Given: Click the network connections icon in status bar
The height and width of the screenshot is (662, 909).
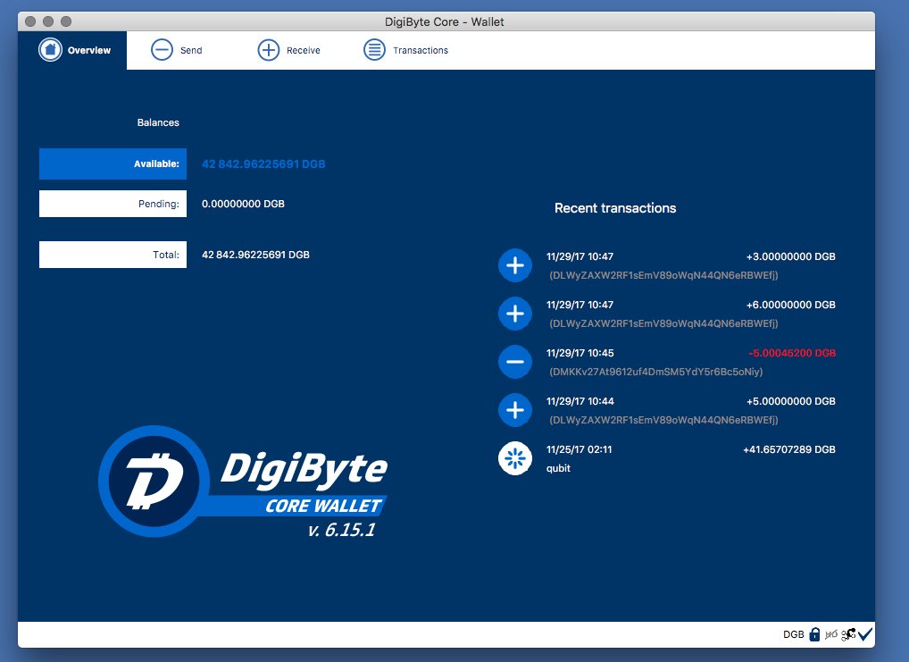Looking at the screenshot, I should (848, 634).
